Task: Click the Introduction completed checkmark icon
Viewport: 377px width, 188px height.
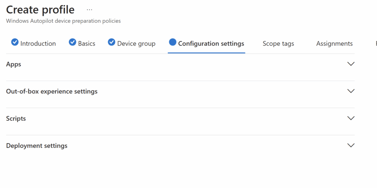Action: coord(15,42)
